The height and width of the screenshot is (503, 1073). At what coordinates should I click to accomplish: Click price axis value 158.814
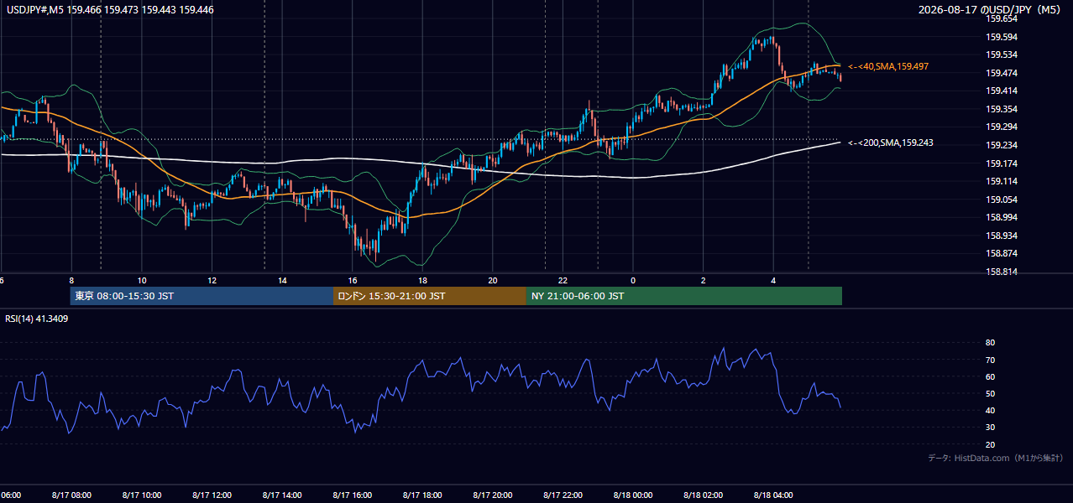[1002, 272]
